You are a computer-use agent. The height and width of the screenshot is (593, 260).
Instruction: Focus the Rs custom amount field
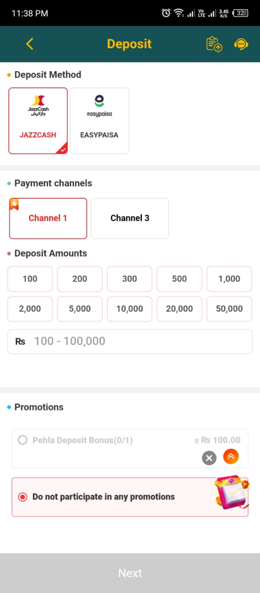(130, 342)
